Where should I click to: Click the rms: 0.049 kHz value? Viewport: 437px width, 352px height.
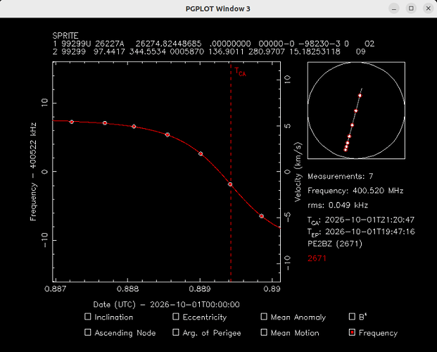pyautogui.click(x=338, y=206)
